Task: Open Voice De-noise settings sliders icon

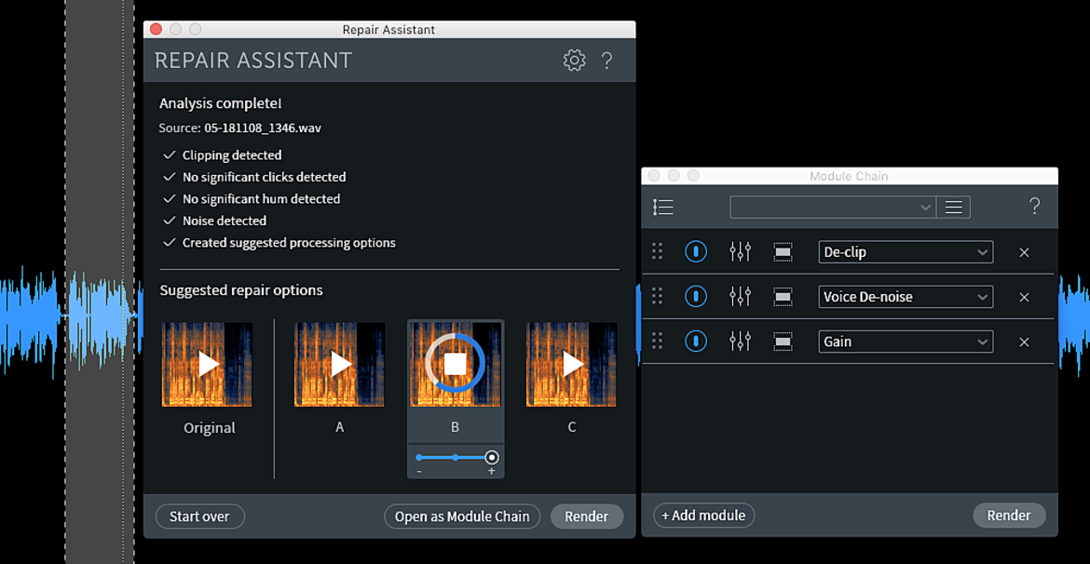Action: coord(741,297)
